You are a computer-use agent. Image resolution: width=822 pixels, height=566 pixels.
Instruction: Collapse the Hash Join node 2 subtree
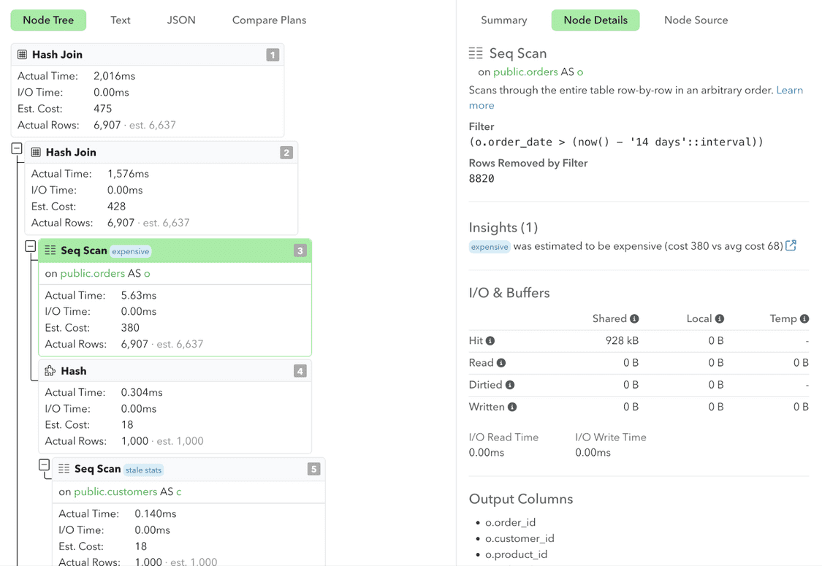[x=17, y=148]
